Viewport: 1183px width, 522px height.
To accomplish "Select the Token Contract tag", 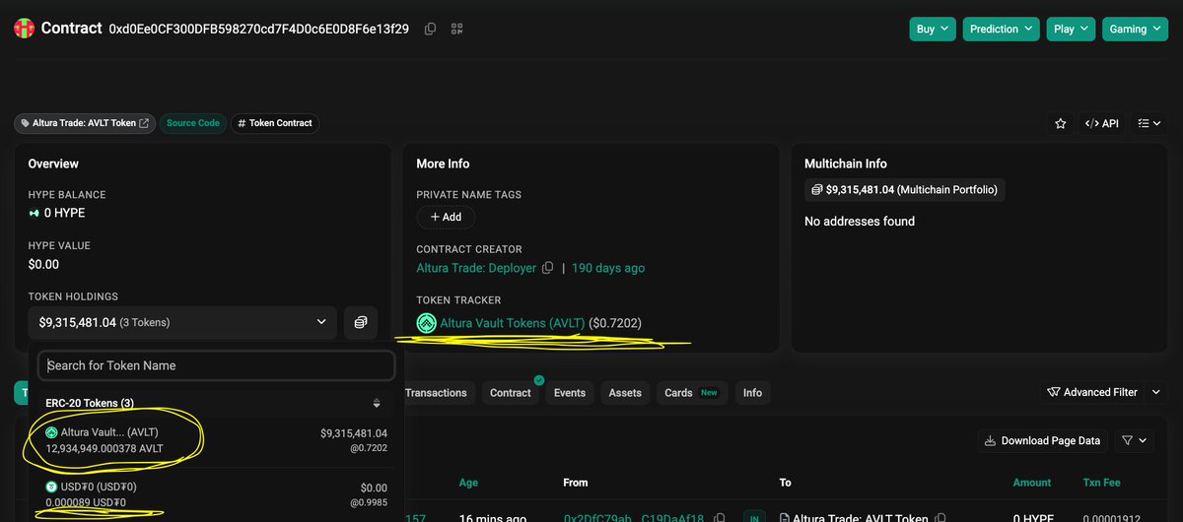I will click(x=275, y=123).
